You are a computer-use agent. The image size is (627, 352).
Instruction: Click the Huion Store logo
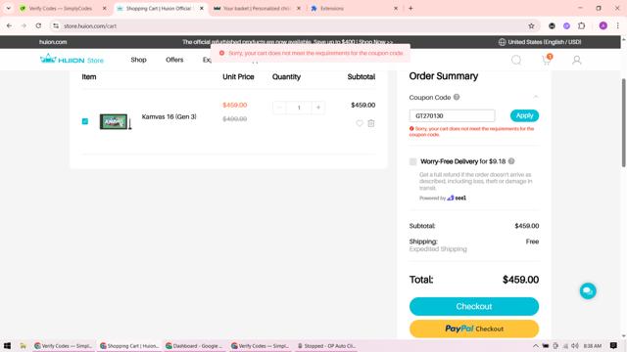click(72, 60)
